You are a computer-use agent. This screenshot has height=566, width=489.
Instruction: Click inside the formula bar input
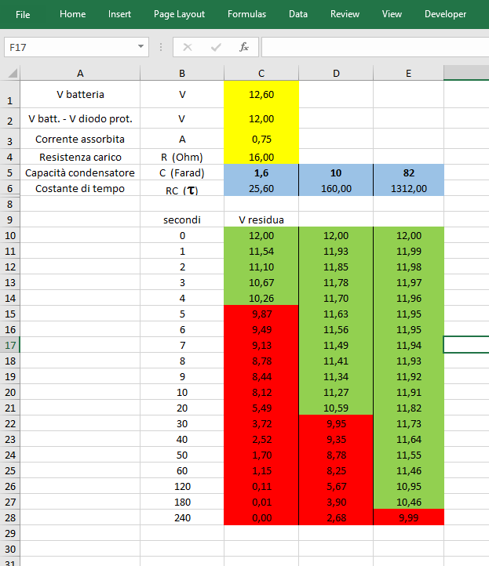pyautogui.click(x=374, y=47)
